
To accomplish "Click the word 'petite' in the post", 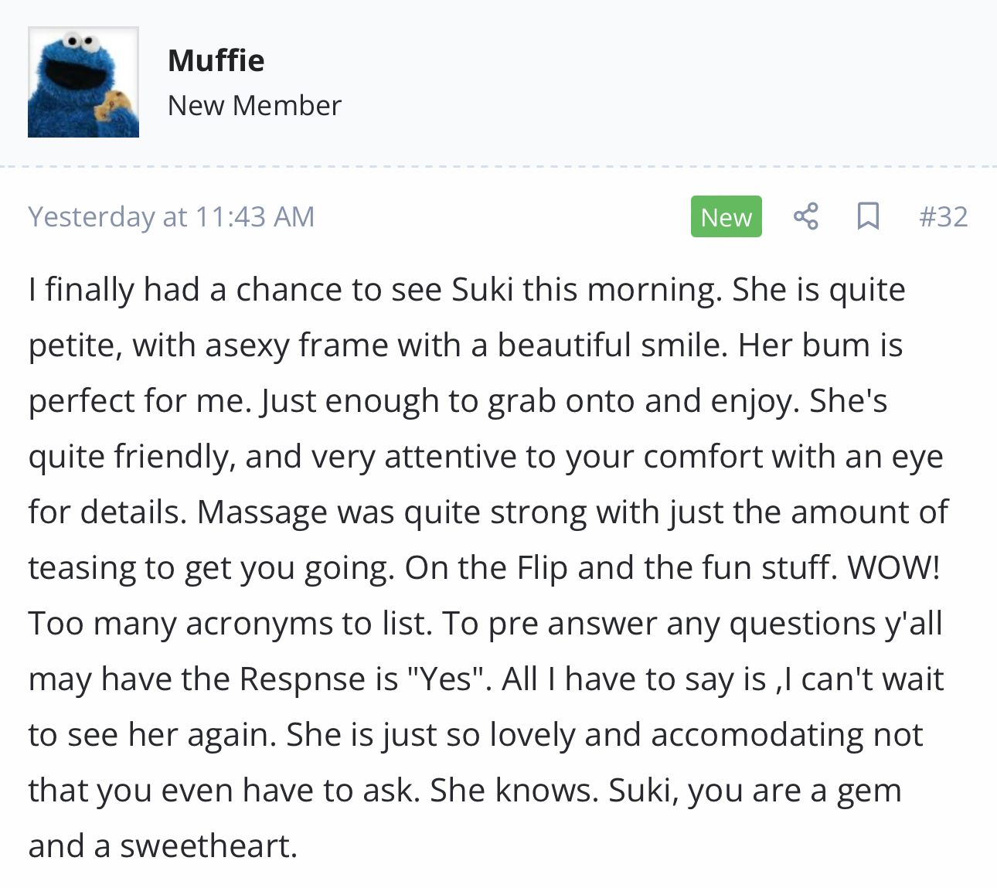I will click(x=74, y=345).
